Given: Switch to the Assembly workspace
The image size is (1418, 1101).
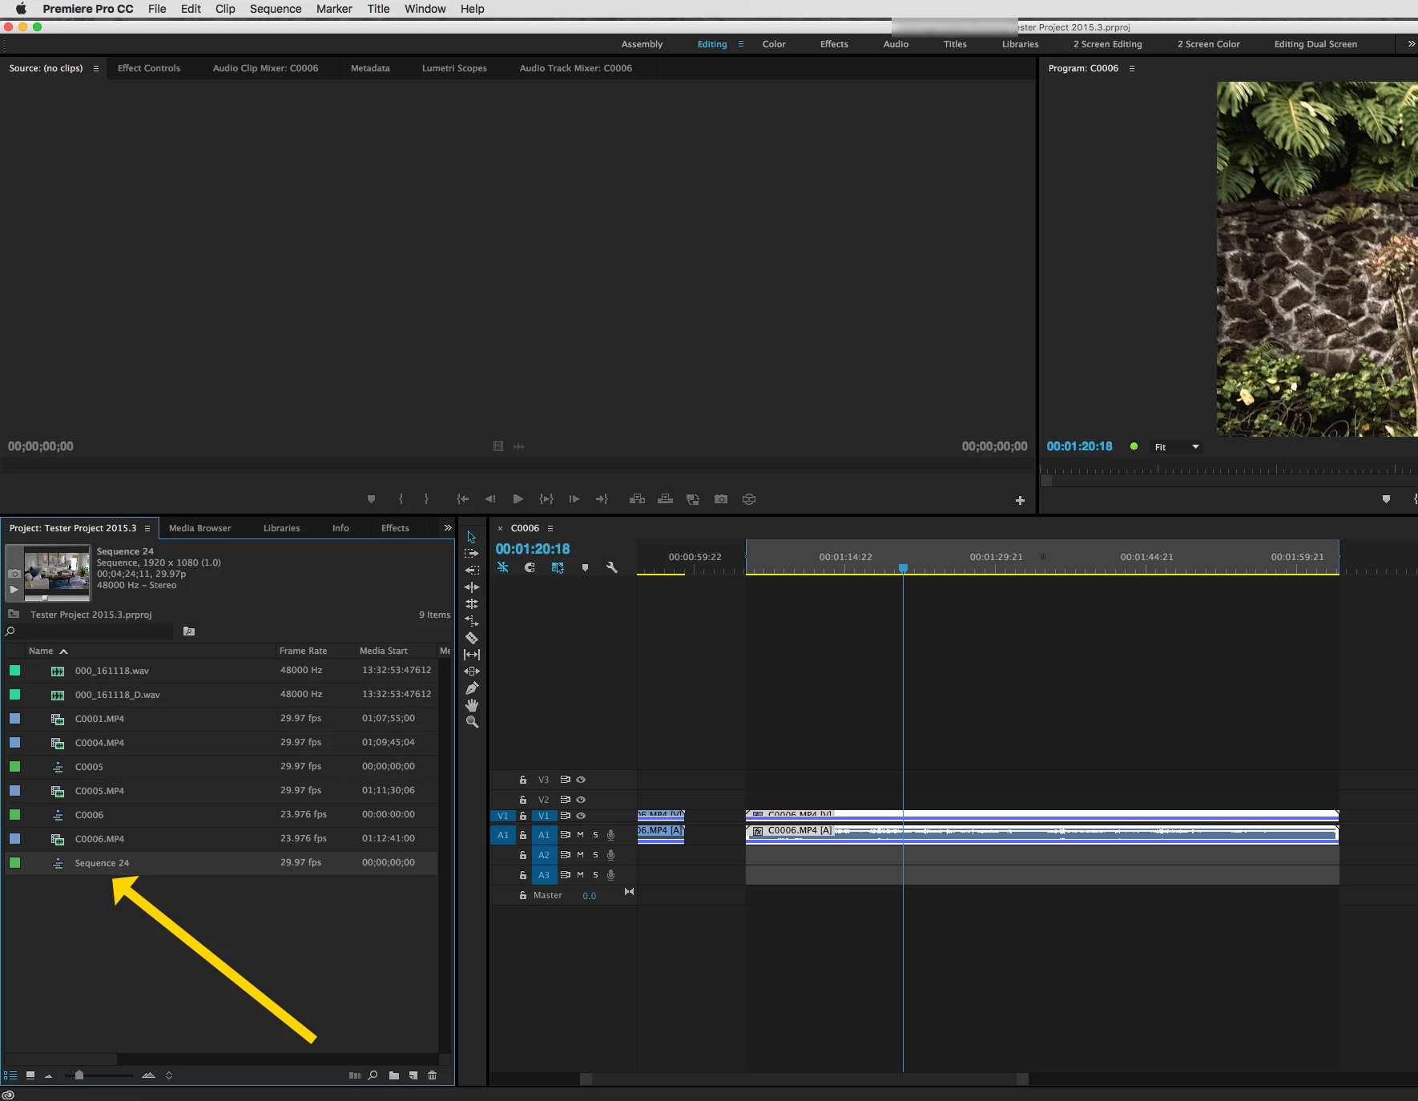Looking at the screenshot, I should [642, 44].
